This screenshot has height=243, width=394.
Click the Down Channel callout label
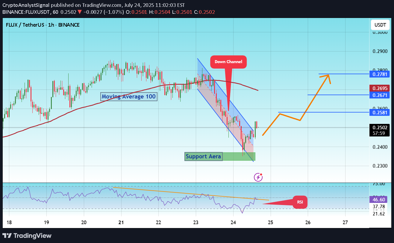pos(228,62)
